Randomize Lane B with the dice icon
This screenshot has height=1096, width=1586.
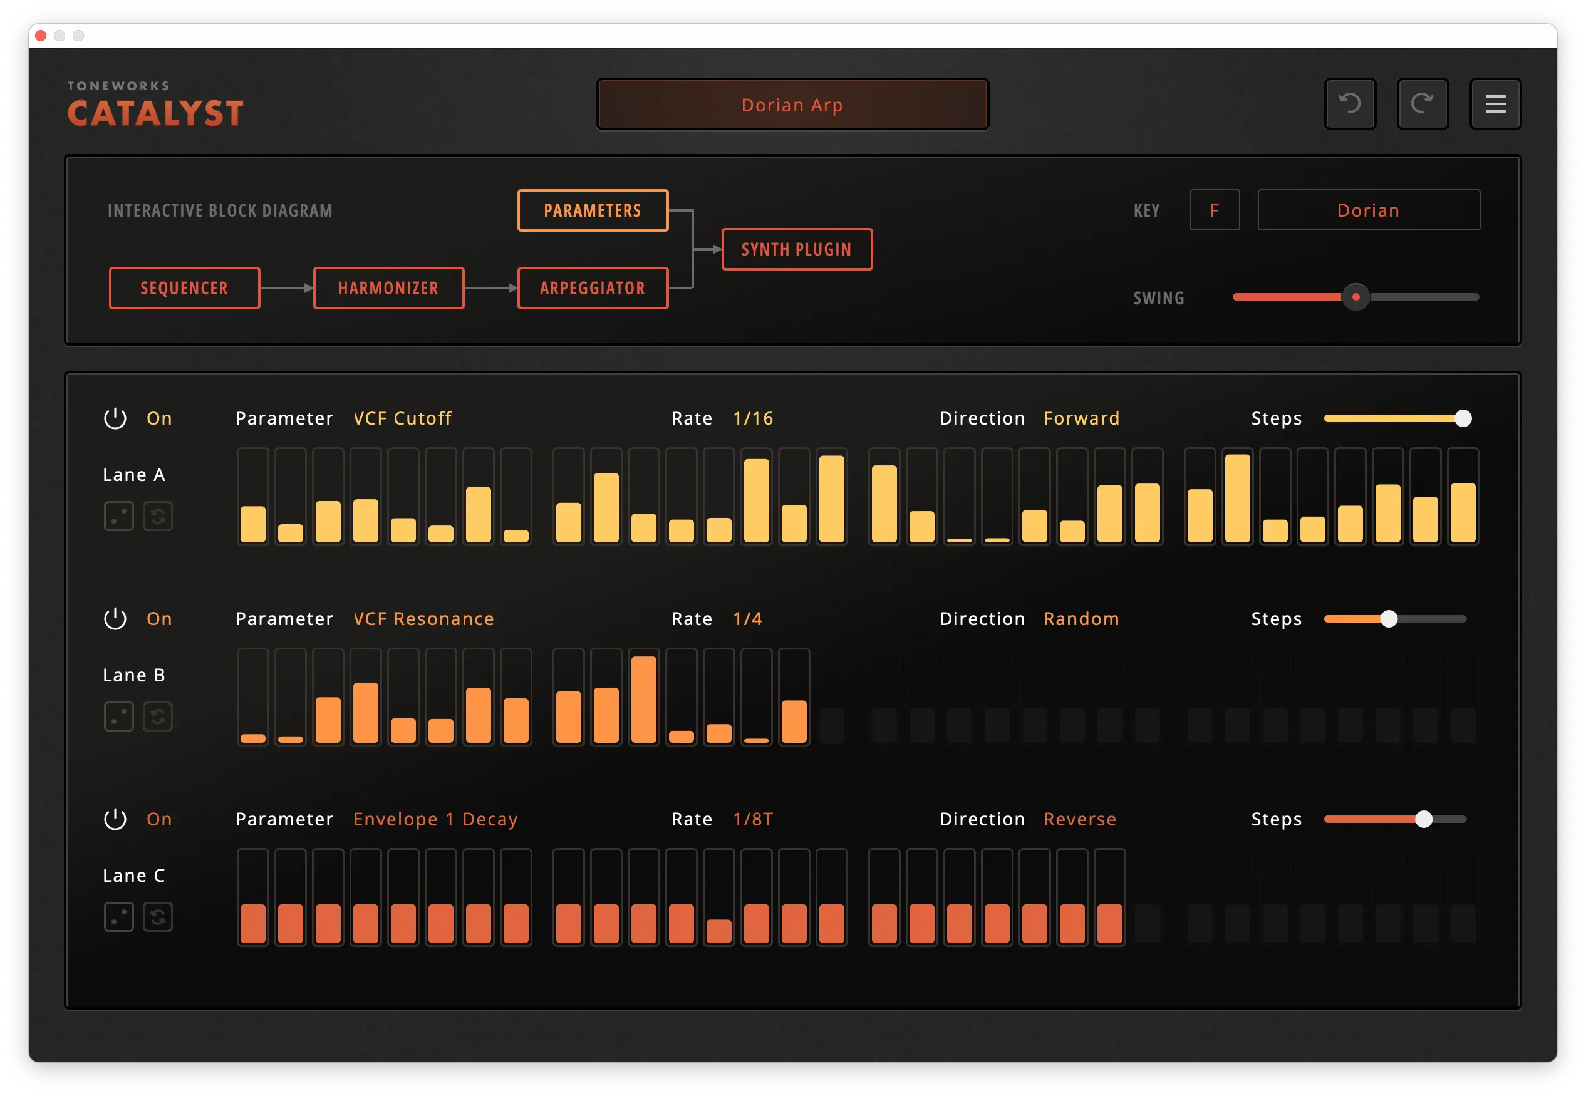tap(119, 716)
